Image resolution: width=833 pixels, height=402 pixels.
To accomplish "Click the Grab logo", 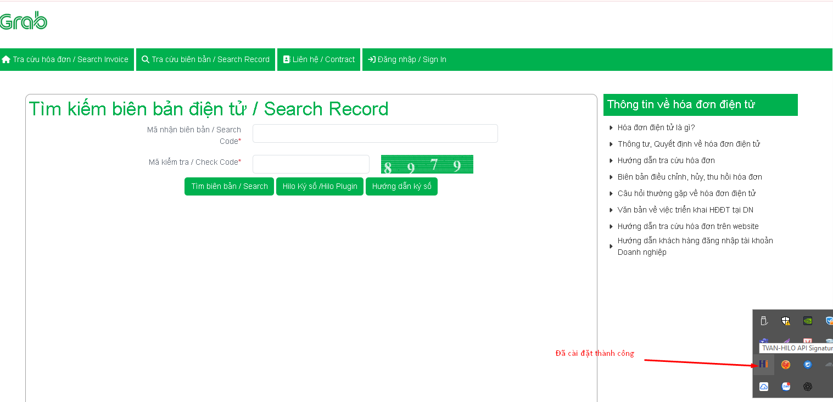I will [24, 21].
